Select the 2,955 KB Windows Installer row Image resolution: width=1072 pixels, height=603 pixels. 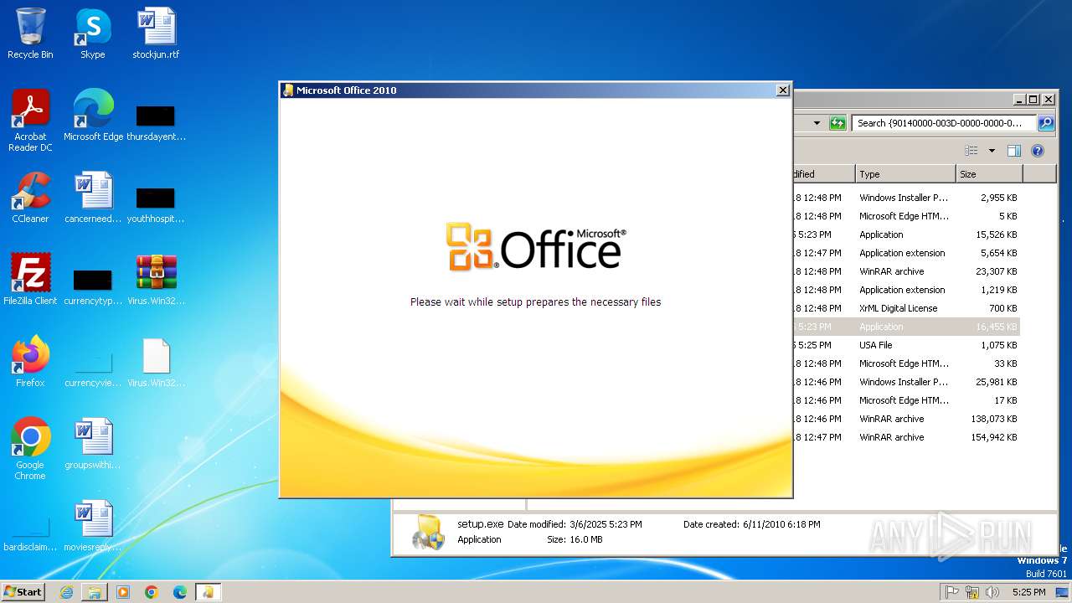coord(905,198)
